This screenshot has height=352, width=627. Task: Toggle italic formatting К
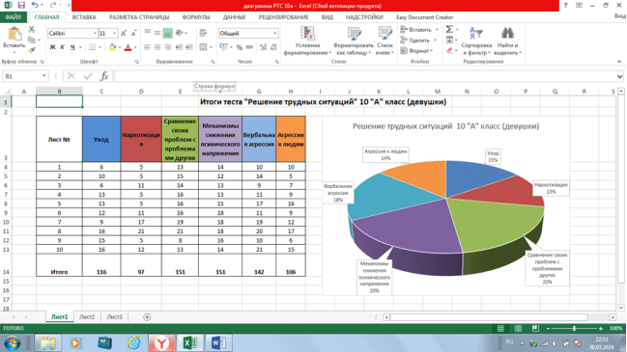63,47
